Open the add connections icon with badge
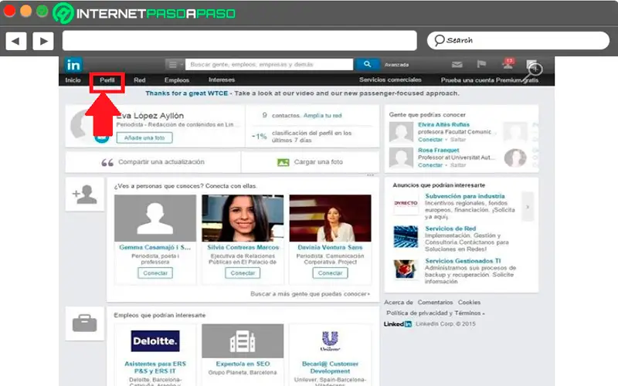The image size is (618, 386). 508,63
